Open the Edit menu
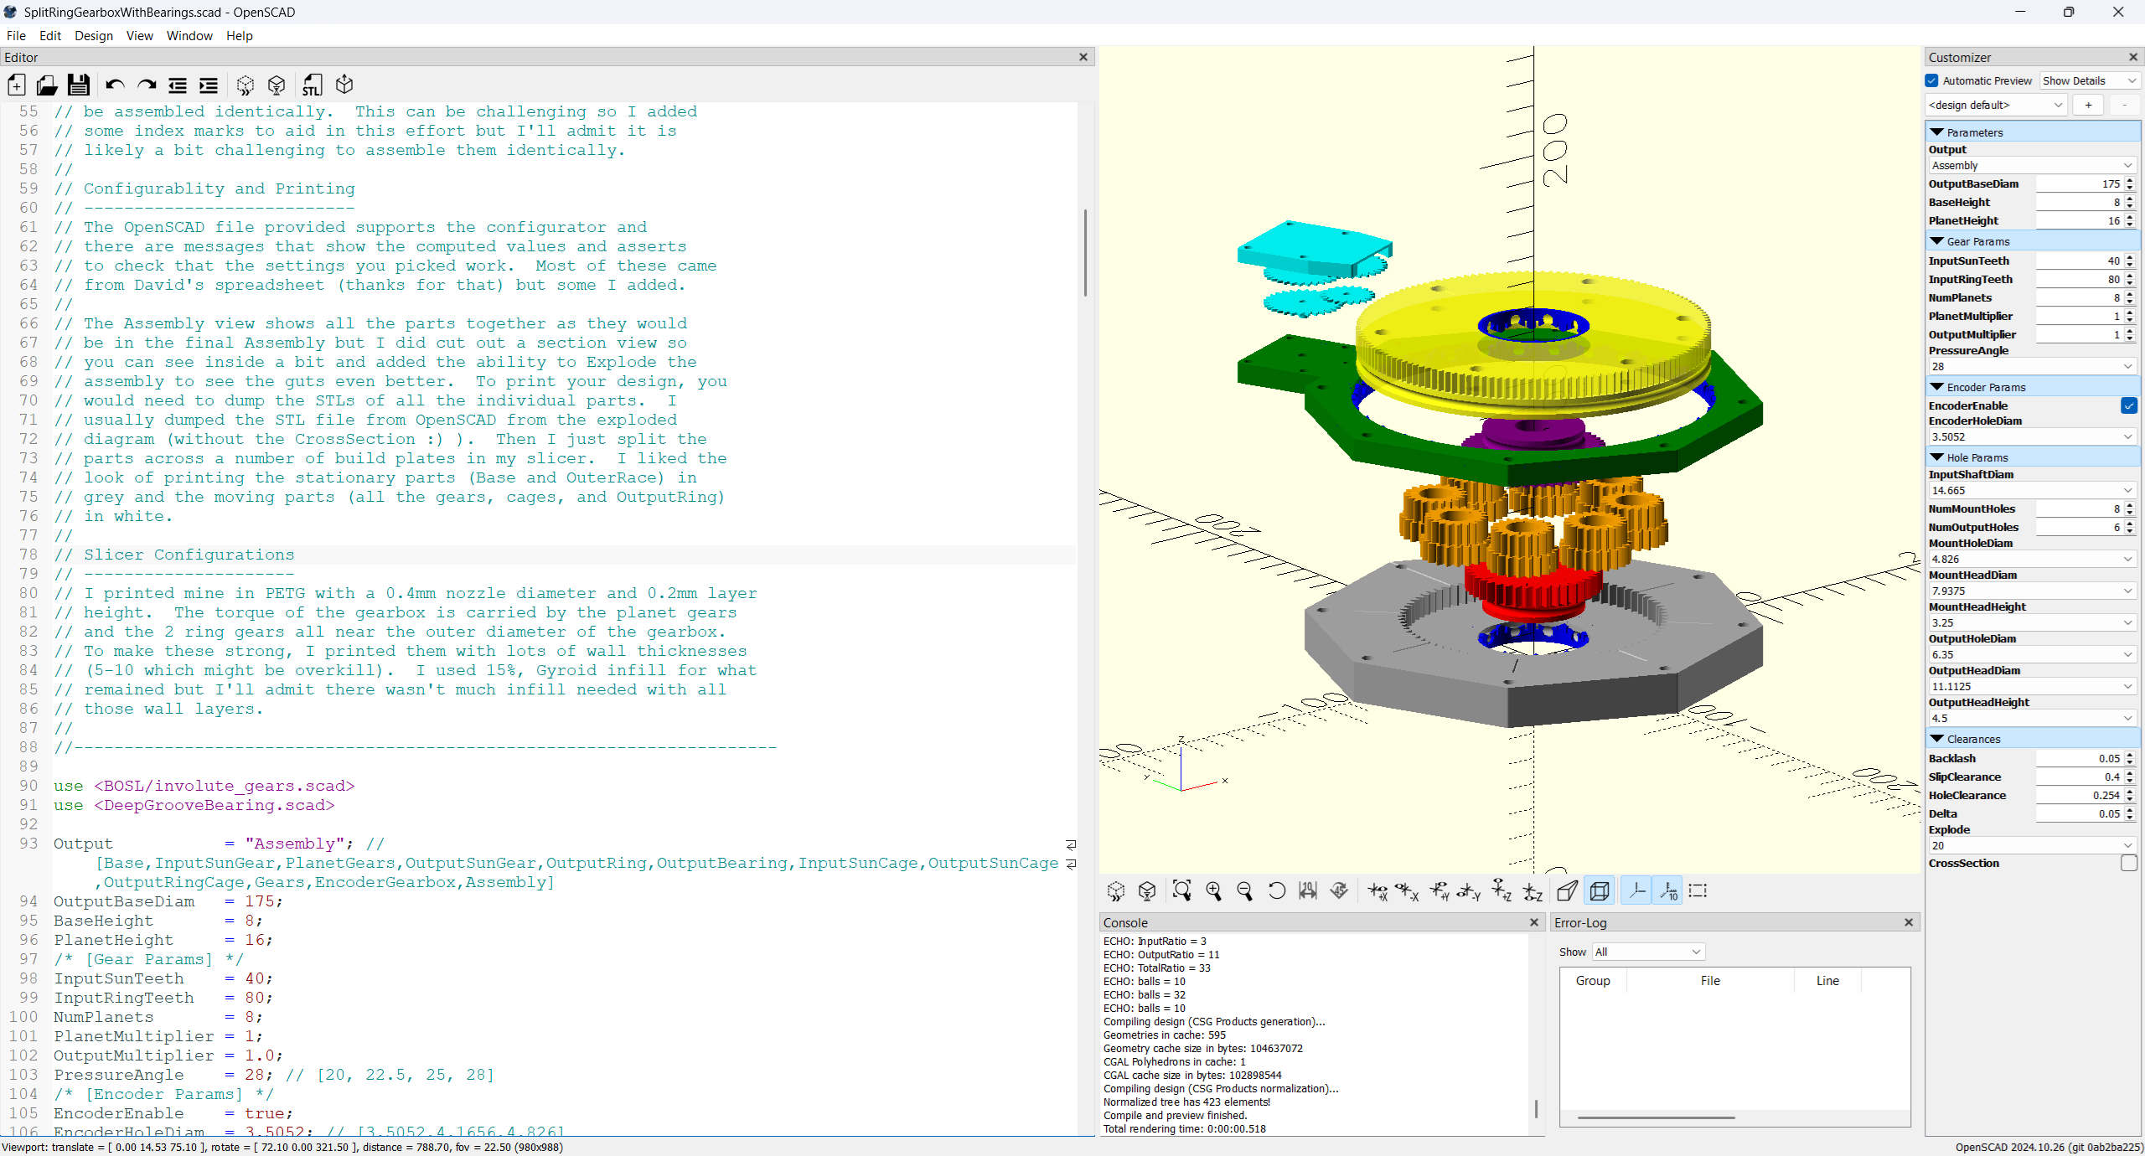This screenshot has width=2145, height=1156. click(x=50, y=35)
